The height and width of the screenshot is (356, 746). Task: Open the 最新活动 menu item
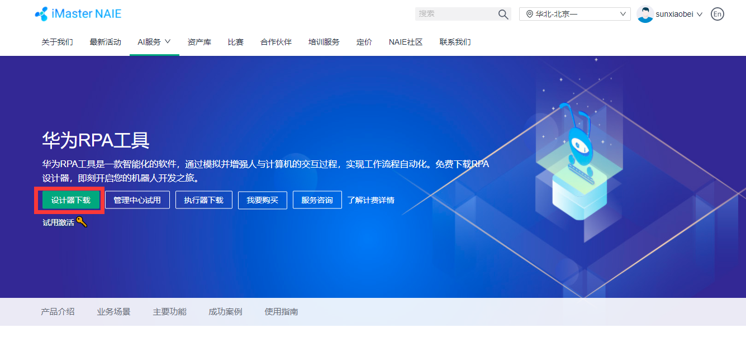105,42
